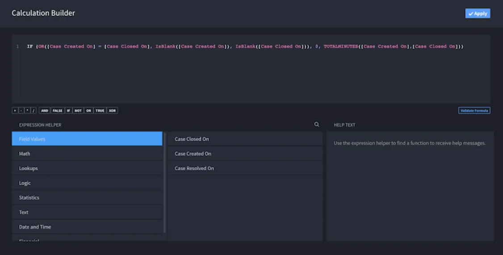503x255 pixels.
Task: Click TOTALMINUTES in the formula
Action: (x=341, y=46)
